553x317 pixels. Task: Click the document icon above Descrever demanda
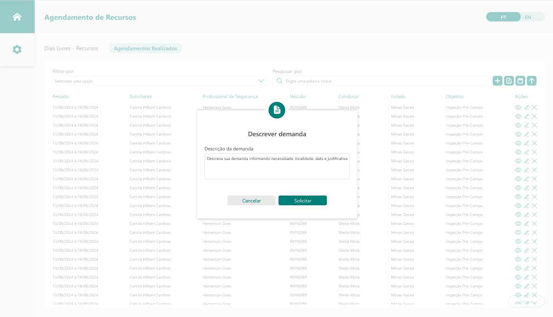coord(277,110)
